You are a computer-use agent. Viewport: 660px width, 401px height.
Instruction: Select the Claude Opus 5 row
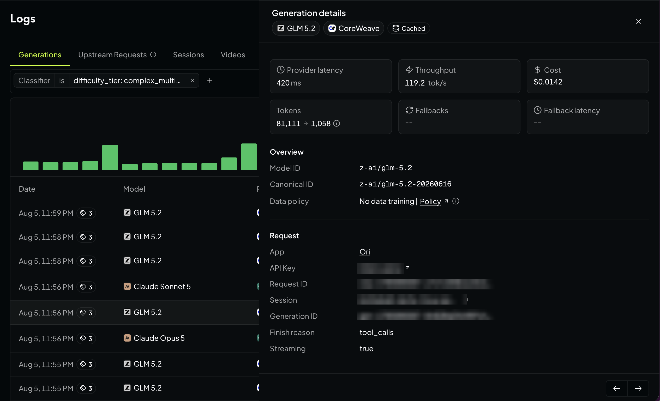click(134, 338)
